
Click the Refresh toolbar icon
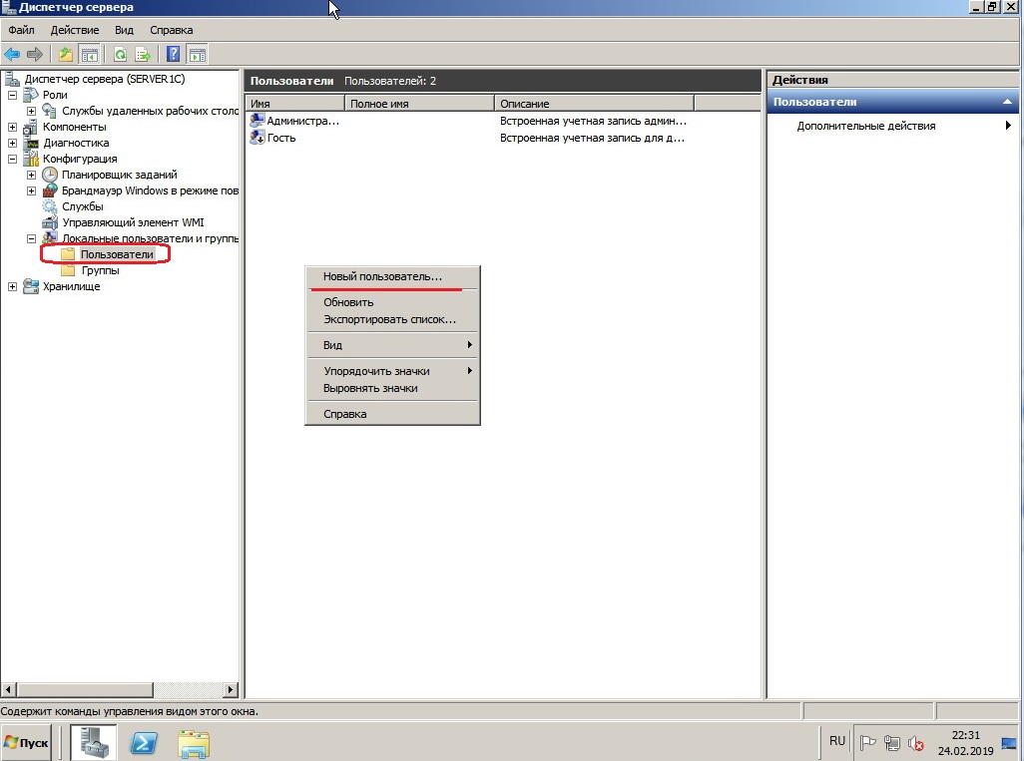(x=120, y=55)
